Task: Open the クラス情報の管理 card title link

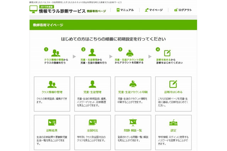Action: pos(52,92)
